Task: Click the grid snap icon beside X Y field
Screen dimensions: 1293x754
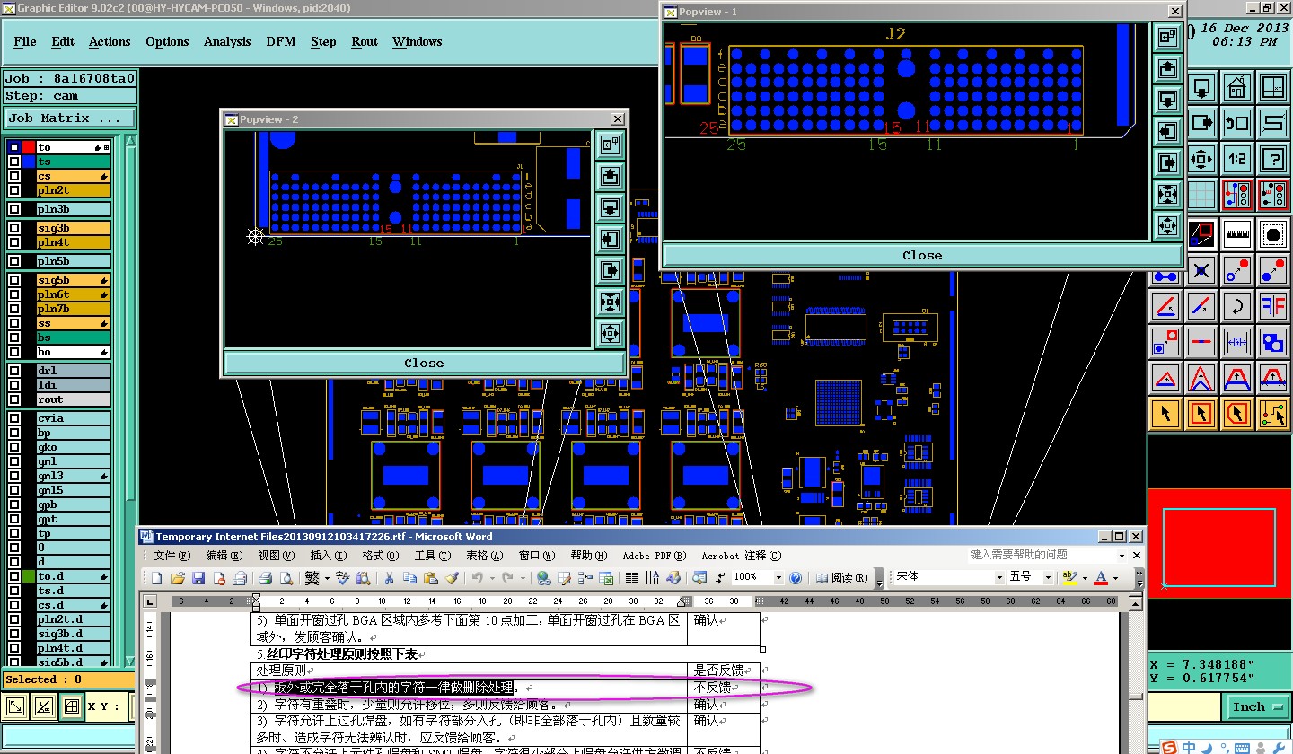Action: tap(71, 706)
